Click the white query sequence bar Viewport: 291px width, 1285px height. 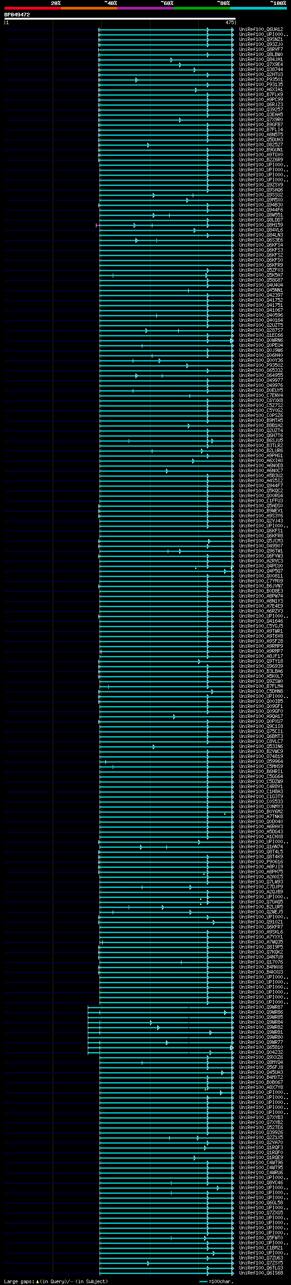pos(120,19)
